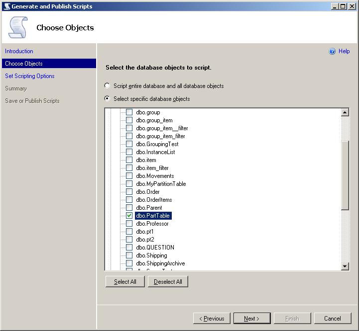
Task: Tick the dbo.GroupingTest checkbox
Action: [x=129, y=144]
